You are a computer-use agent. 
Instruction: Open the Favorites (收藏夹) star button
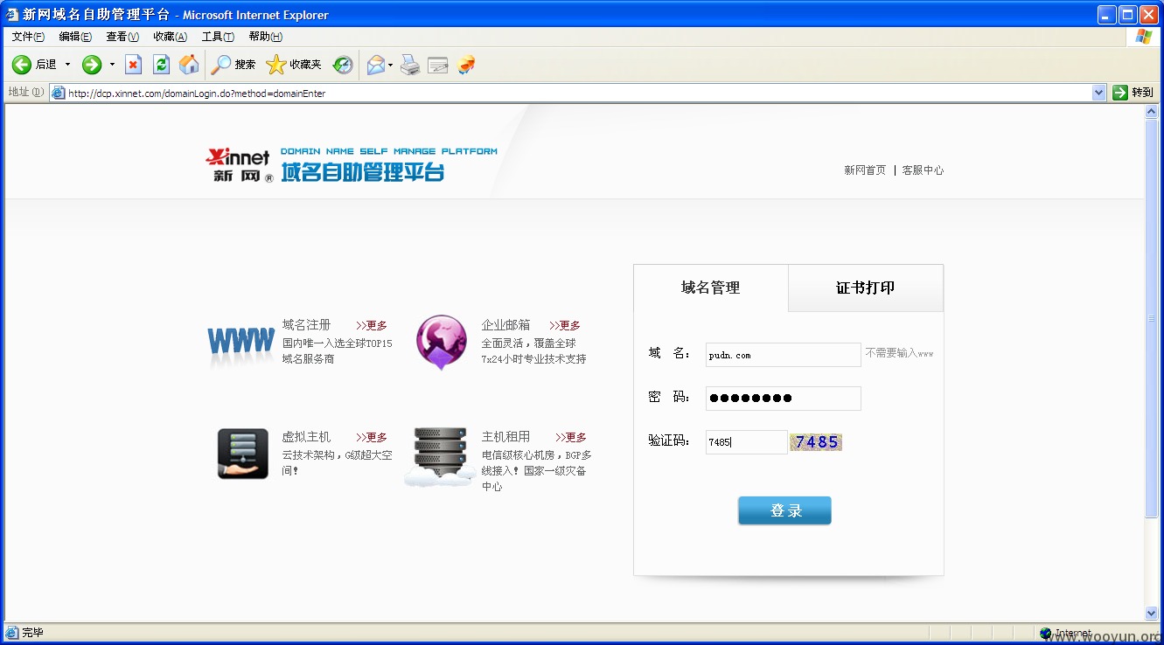pyautogui.click(x=294, y=65)
